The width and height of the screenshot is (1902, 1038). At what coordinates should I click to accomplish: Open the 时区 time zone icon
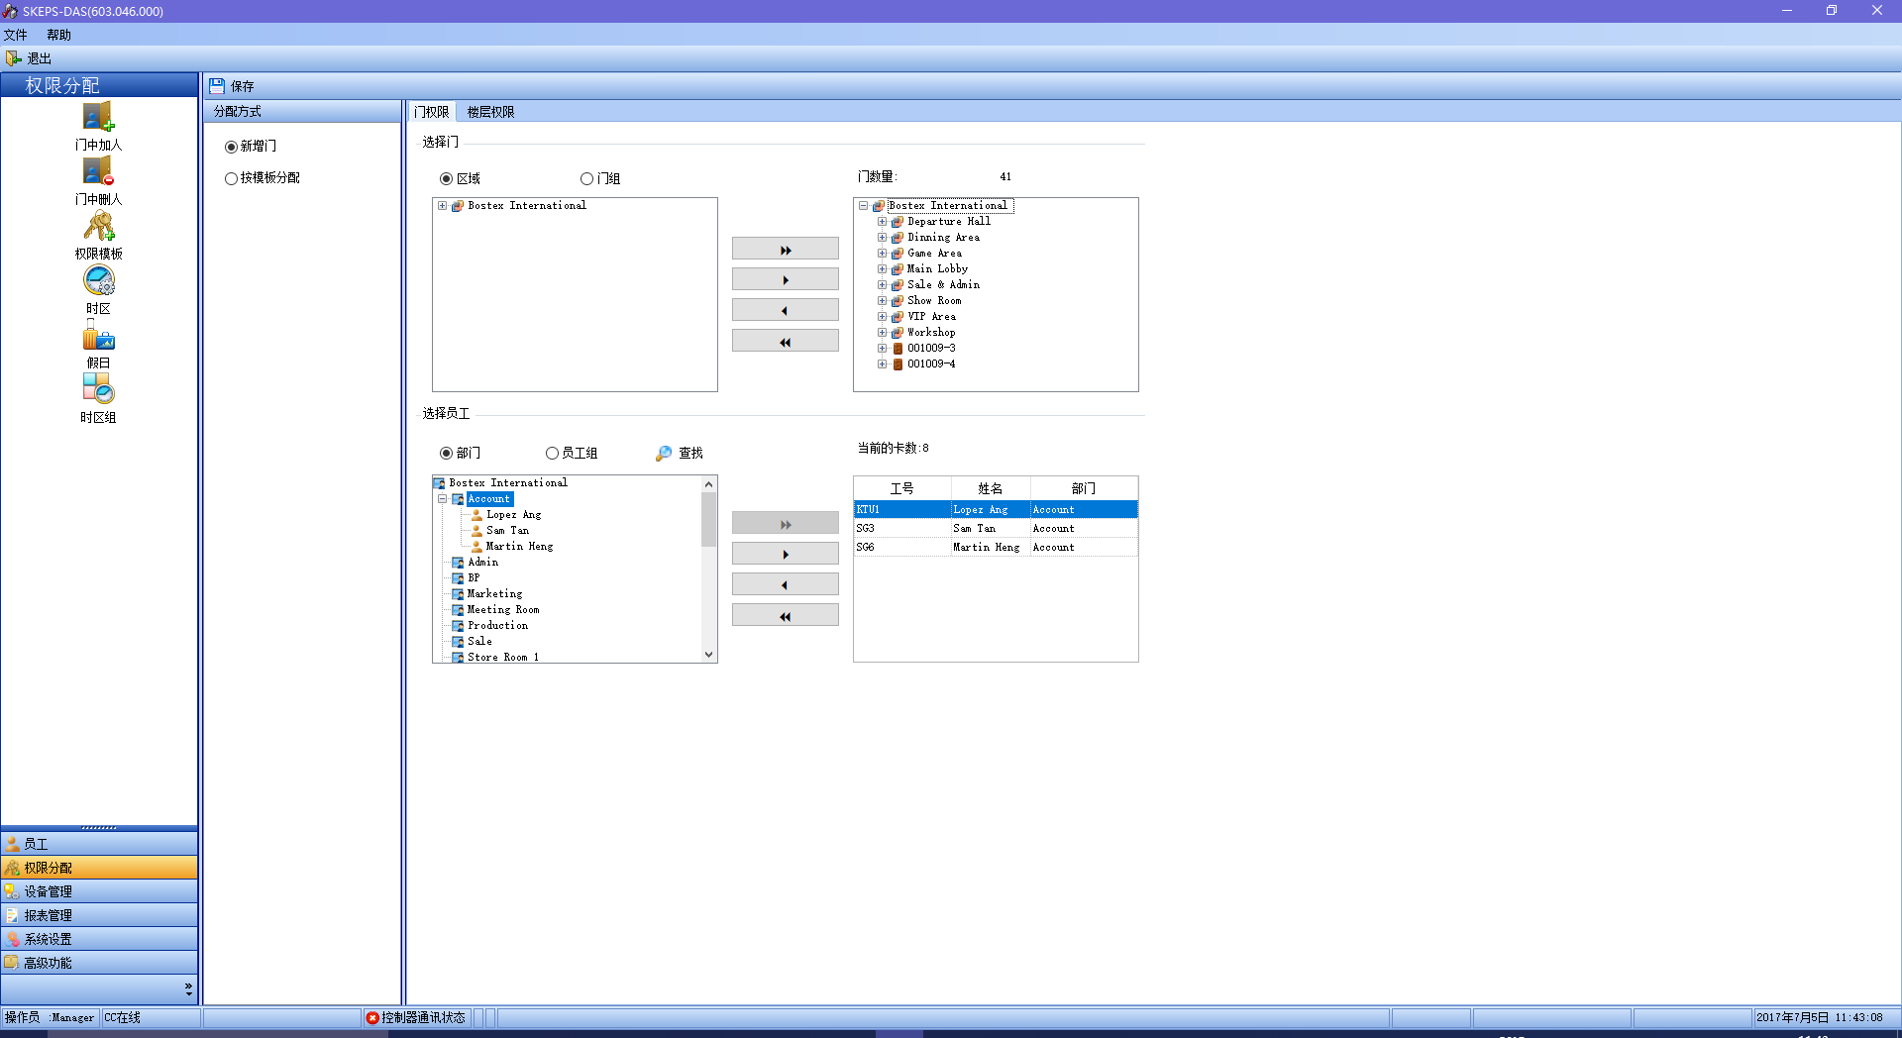pos(98,281)
